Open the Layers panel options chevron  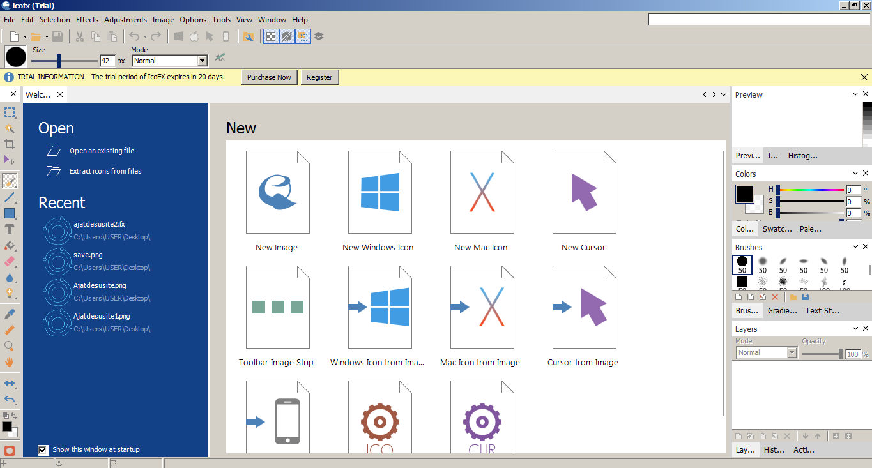tap(856, 328)
